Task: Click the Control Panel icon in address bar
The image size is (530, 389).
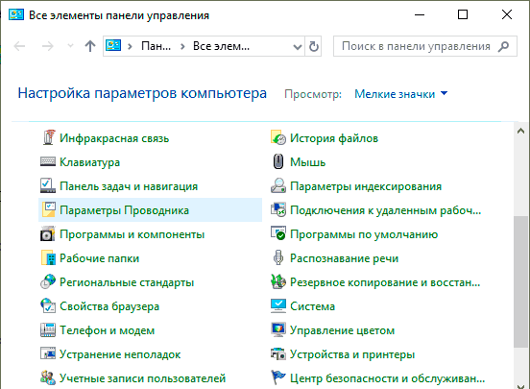Action: (x=113, y=46)
